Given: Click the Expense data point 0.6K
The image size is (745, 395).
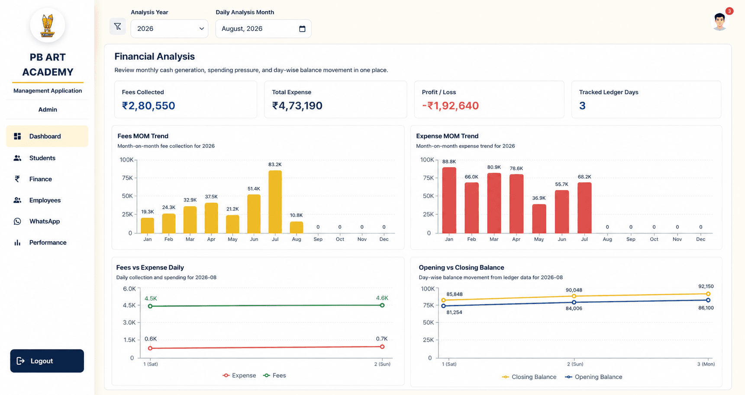Looking at the screenshot, I should 150,348.
